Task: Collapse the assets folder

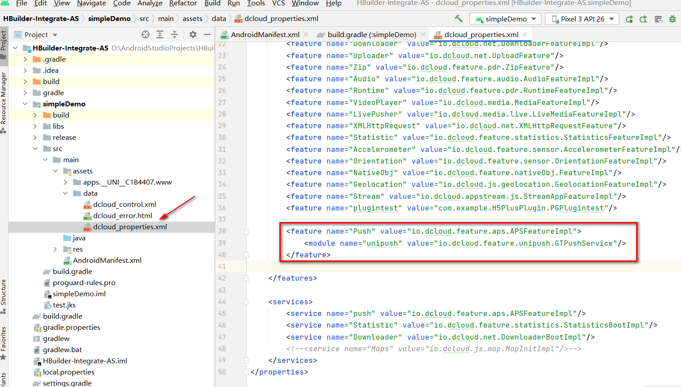Action: pyautogui.click(x=55, y=171)
